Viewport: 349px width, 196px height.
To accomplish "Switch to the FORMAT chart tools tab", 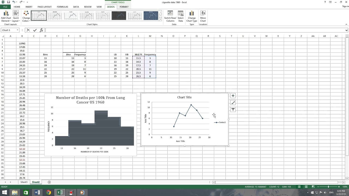I will click(124, 7).
